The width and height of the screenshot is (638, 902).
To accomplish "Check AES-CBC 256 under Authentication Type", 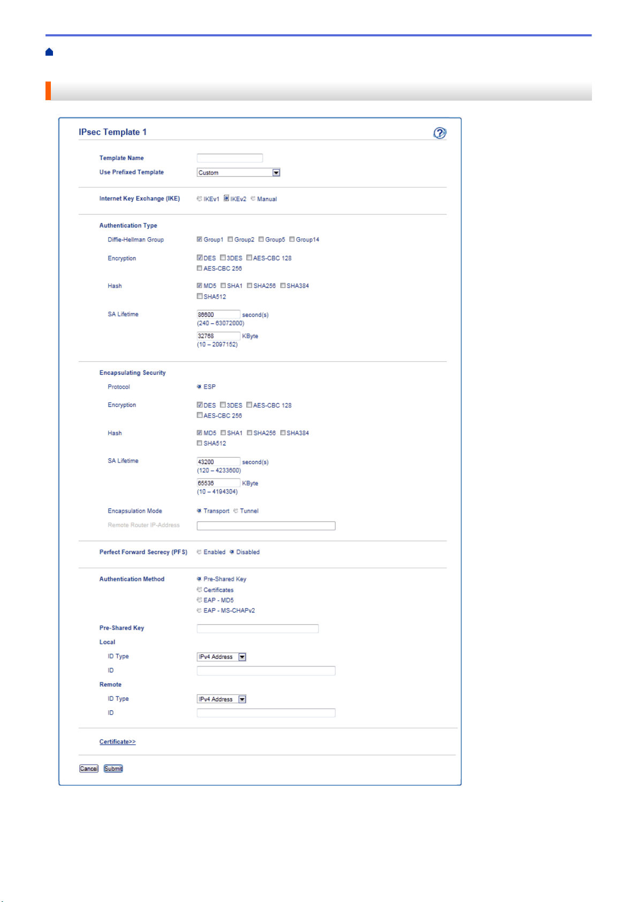I will point(200,268).
